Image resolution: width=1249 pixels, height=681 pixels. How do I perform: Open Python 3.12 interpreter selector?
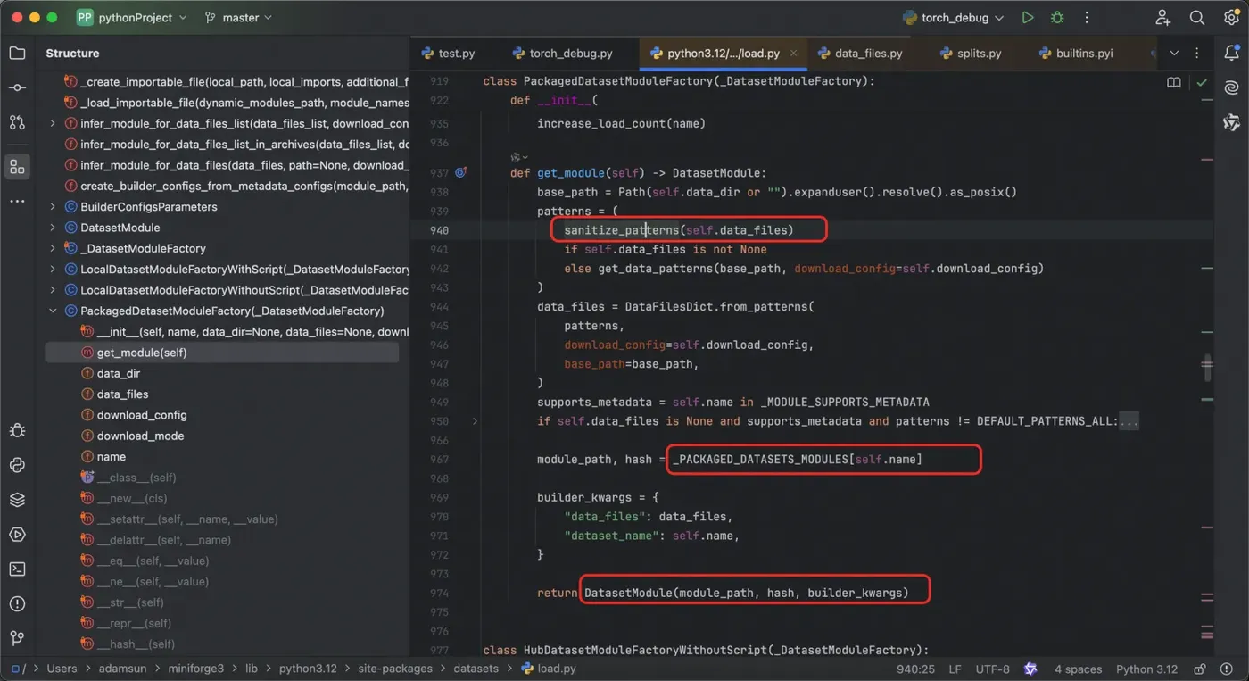1146,669
